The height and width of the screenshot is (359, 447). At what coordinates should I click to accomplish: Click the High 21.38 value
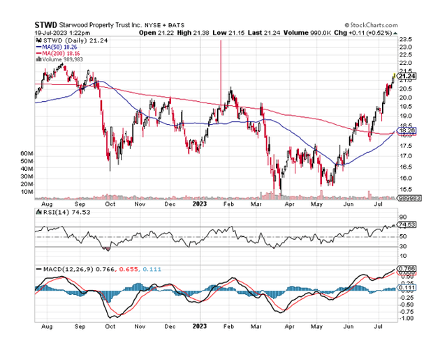pos(193,33)
